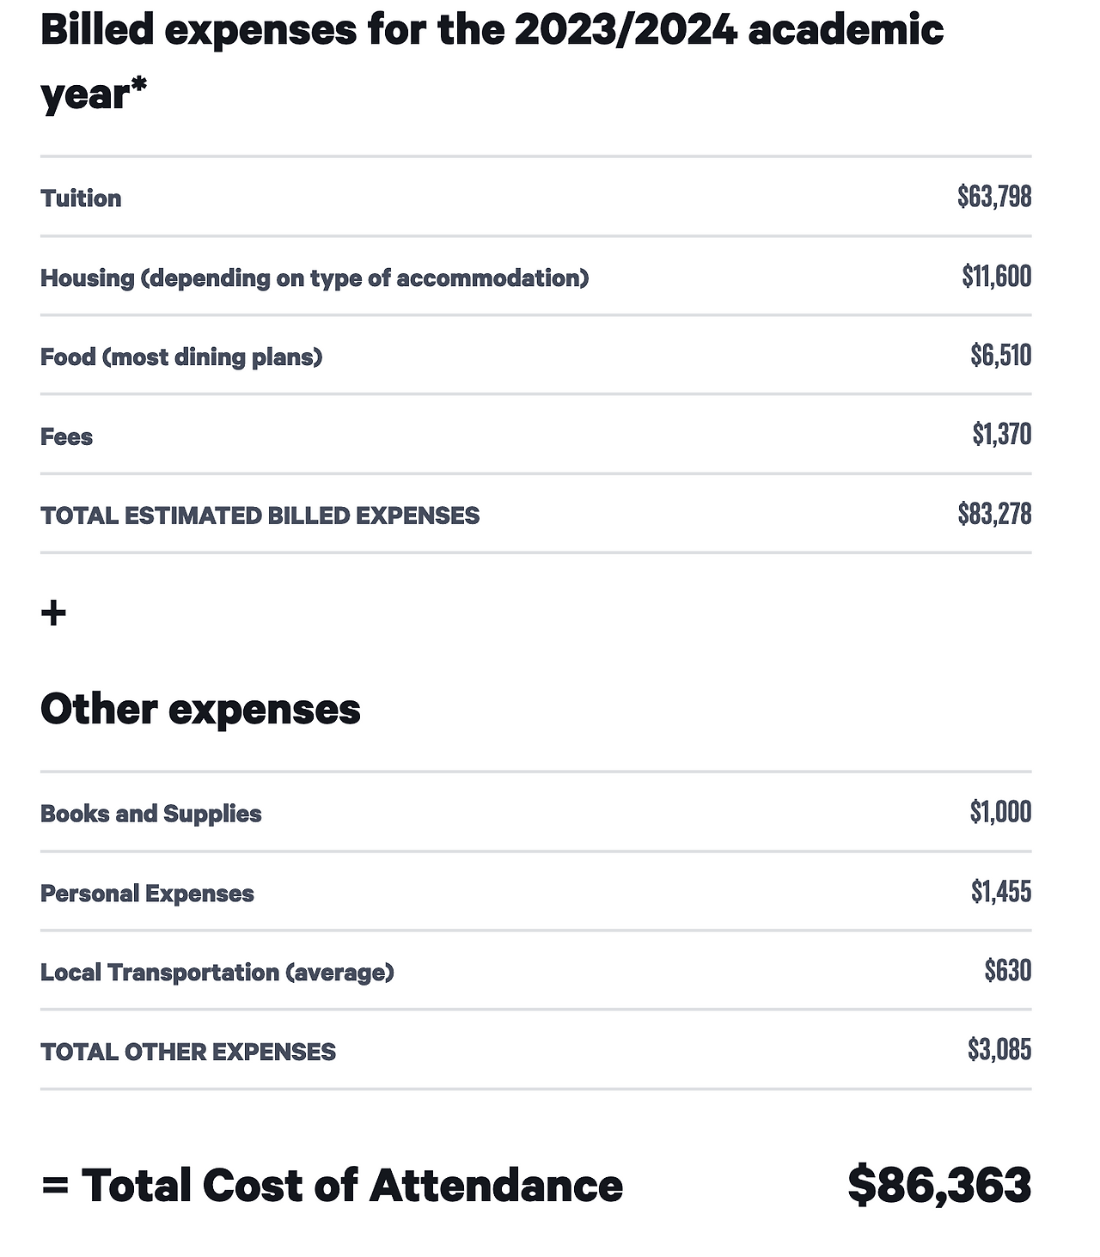
Task: Click the $1,370 fees amount
Action: tap(1001, 435)
